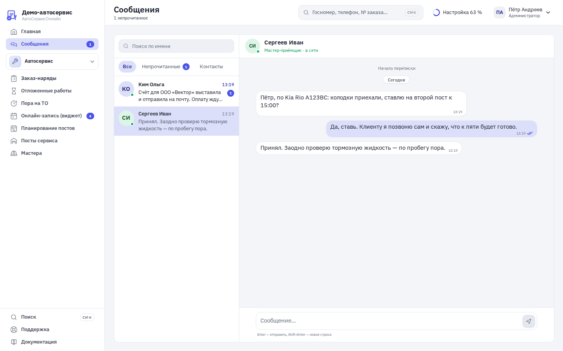Click the wrench icon in Автосервис selector
Image resolution: width=563 pixels, height=351 pixels.
pyautogui.click(x=15, y=61)
